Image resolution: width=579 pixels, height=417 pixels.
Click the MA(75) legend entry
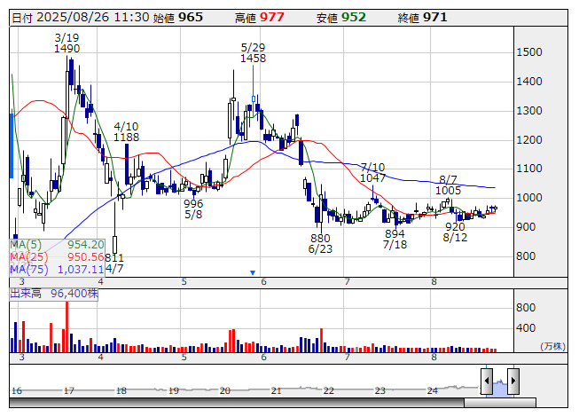(58, 269)
